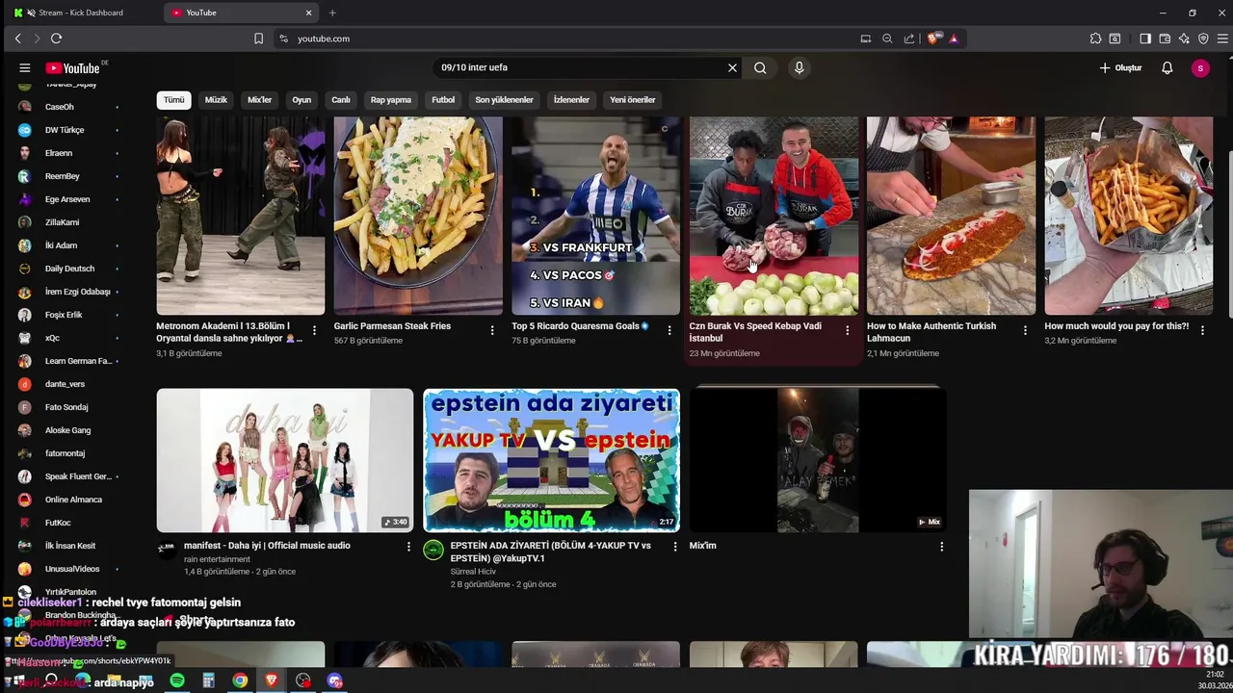Go to the YouTube home logo

click(73, 67)
